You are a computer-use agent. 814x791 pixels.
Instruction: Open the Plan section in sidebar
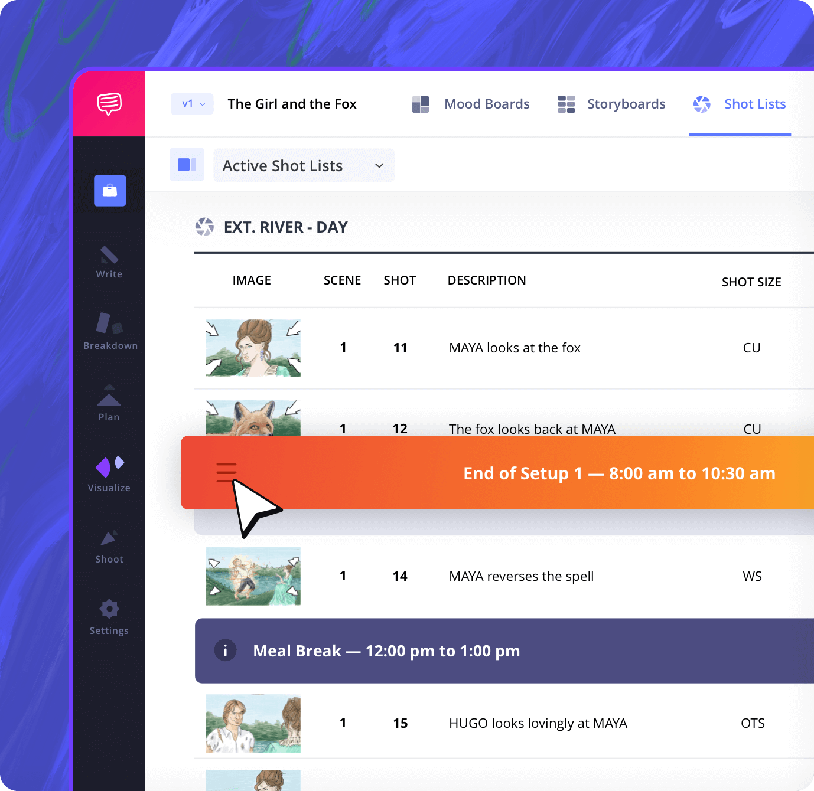(x=109, y=403)
